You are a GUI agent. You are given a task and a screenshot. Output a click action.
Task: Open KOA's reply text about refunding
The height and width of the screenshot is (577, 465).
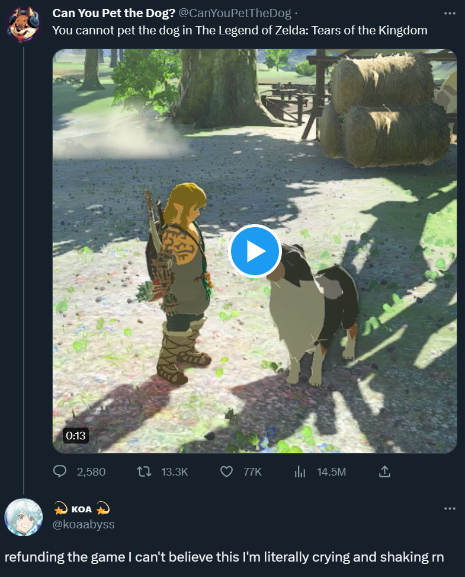[x=224, y=557]
